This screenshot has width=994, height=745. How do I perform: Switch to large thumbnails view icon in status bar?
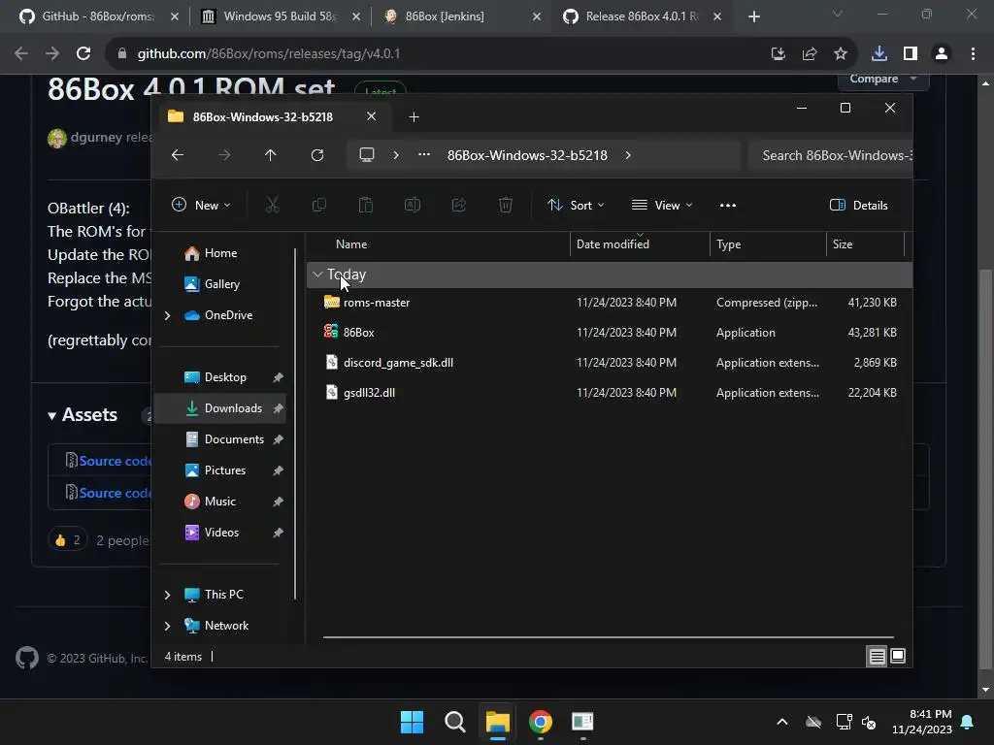[x=898, y=657]
